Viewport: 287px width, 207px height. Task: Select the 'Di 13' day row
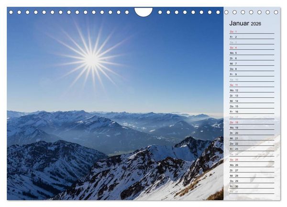(x=252, y=96)
